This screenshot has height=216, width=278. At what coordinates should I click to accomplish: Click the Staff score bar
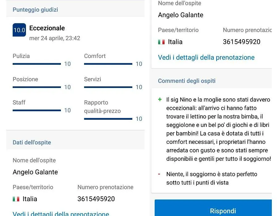pyautogui.click(x=37, y=110)
